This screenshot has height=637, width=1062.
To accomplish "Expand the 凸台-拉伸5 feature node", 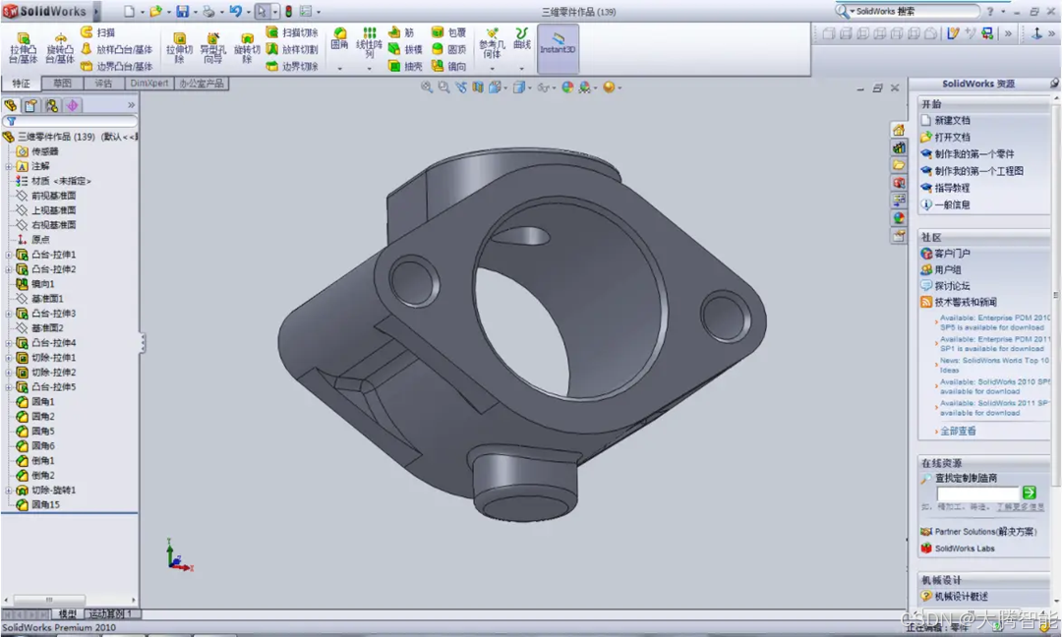I will pos(8,388).
